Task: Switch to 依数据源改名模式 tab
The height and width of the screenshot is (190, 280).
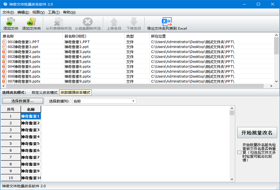Action: pyautogui.click(x=75, y=93)
